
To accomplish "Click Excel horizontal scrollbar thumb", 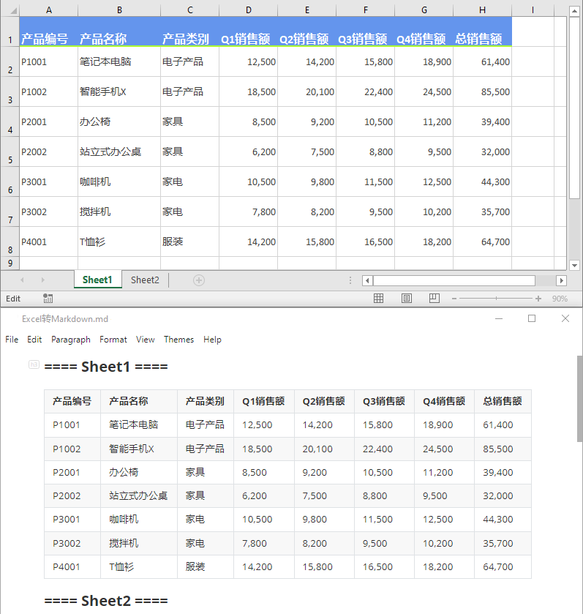I will [x=454, y=280].
